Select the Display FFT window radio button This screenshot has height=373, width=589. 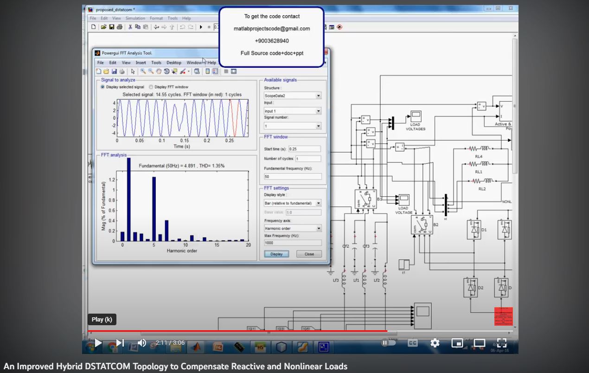(x=151, y=87)
